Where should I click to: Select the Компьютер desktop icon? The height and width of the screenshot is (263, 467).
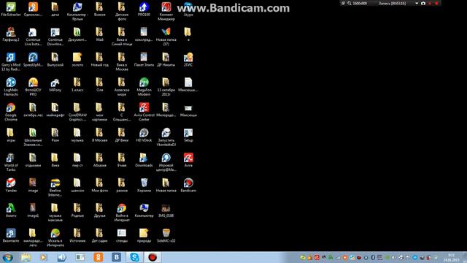pyautogui.click(x=144, y=210)
